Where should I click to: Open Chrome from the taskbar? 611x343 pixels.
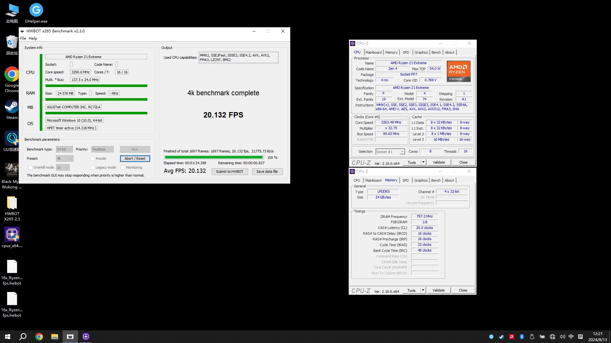coord(39,337)
